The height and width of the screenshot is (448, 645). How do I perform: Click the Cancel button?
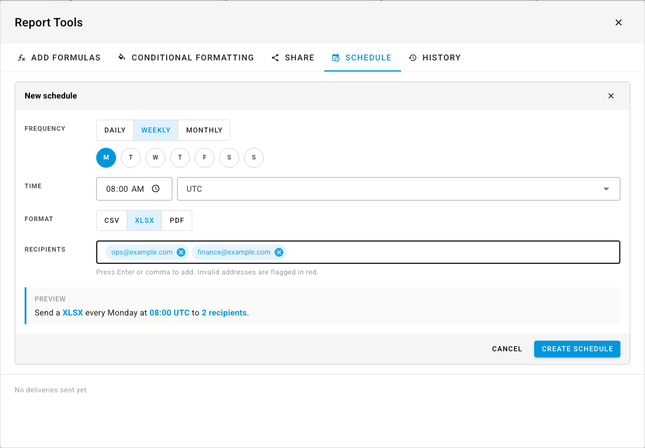coord(507,349)
